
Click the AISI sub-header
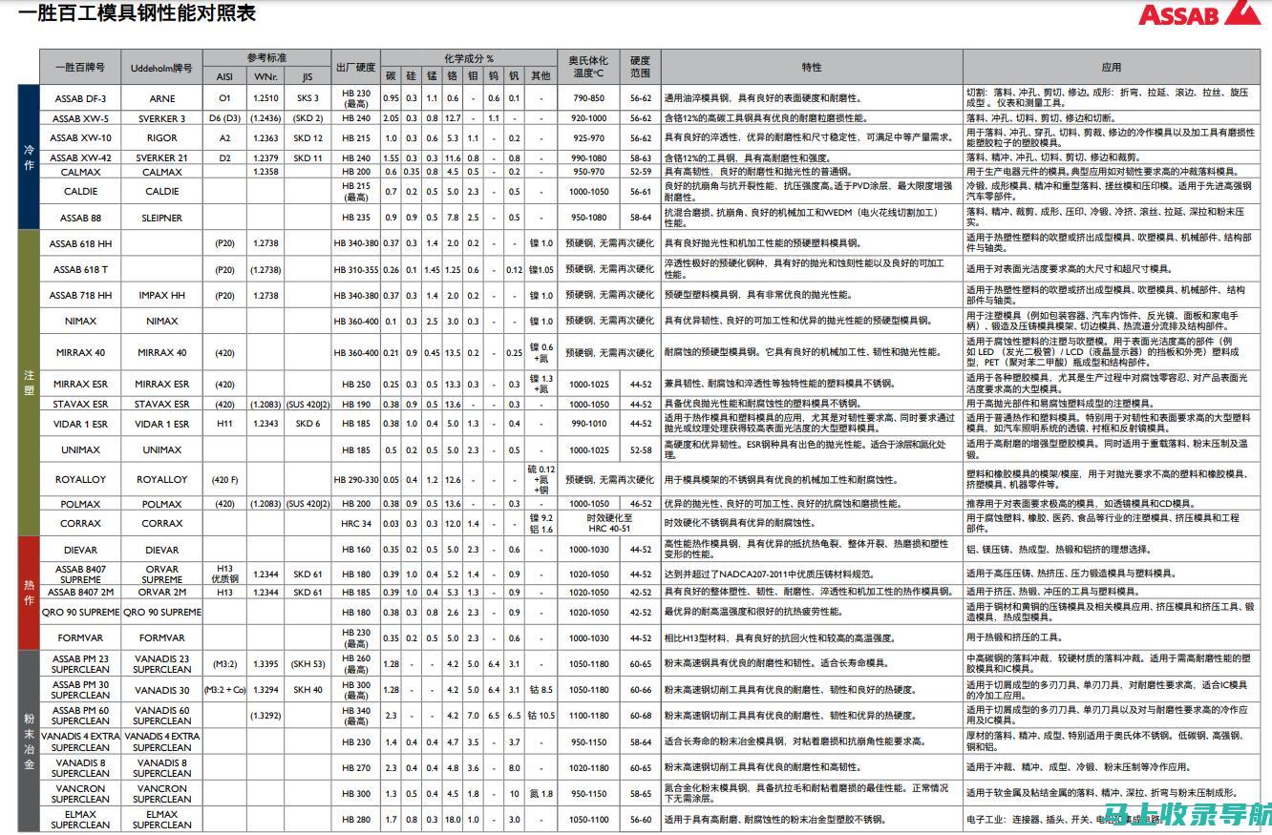pyautogui.click(x=224, y=76)
